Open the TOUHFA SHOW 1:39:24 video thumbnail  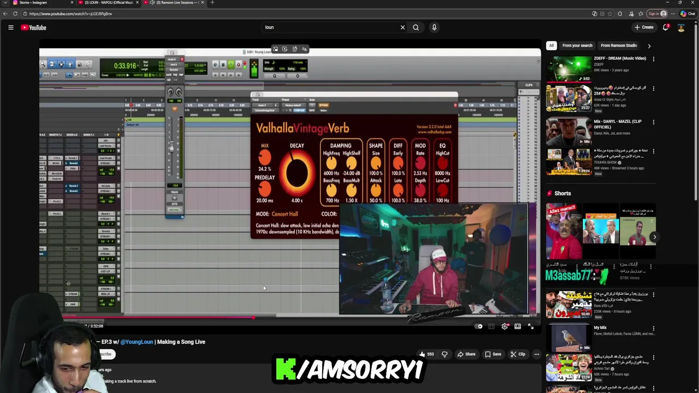coord(568,162)
